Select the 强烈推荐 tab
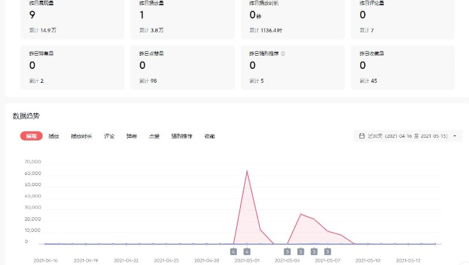 coord(182,136)
